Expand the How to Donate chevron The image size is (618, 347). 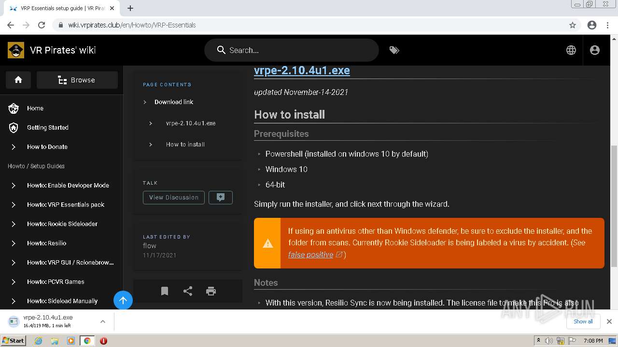[x=14, y=147]
